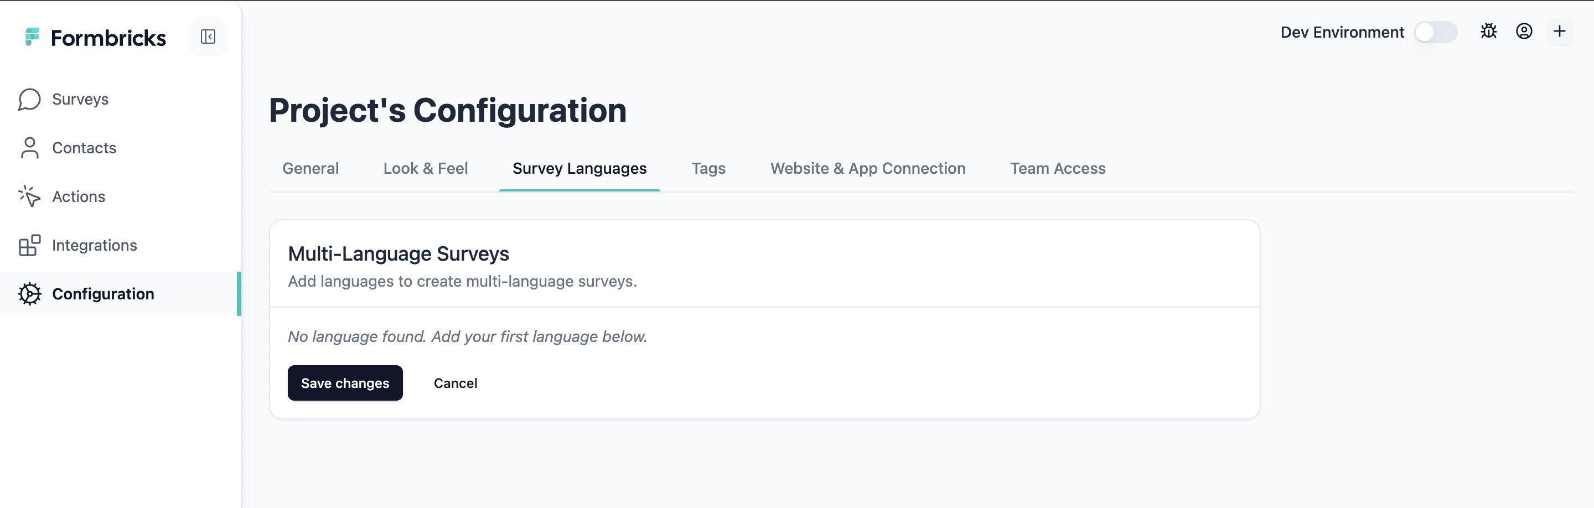Collapse the sidebar with panel icon
Screen dimensions: 1594x508
(208, 37)
